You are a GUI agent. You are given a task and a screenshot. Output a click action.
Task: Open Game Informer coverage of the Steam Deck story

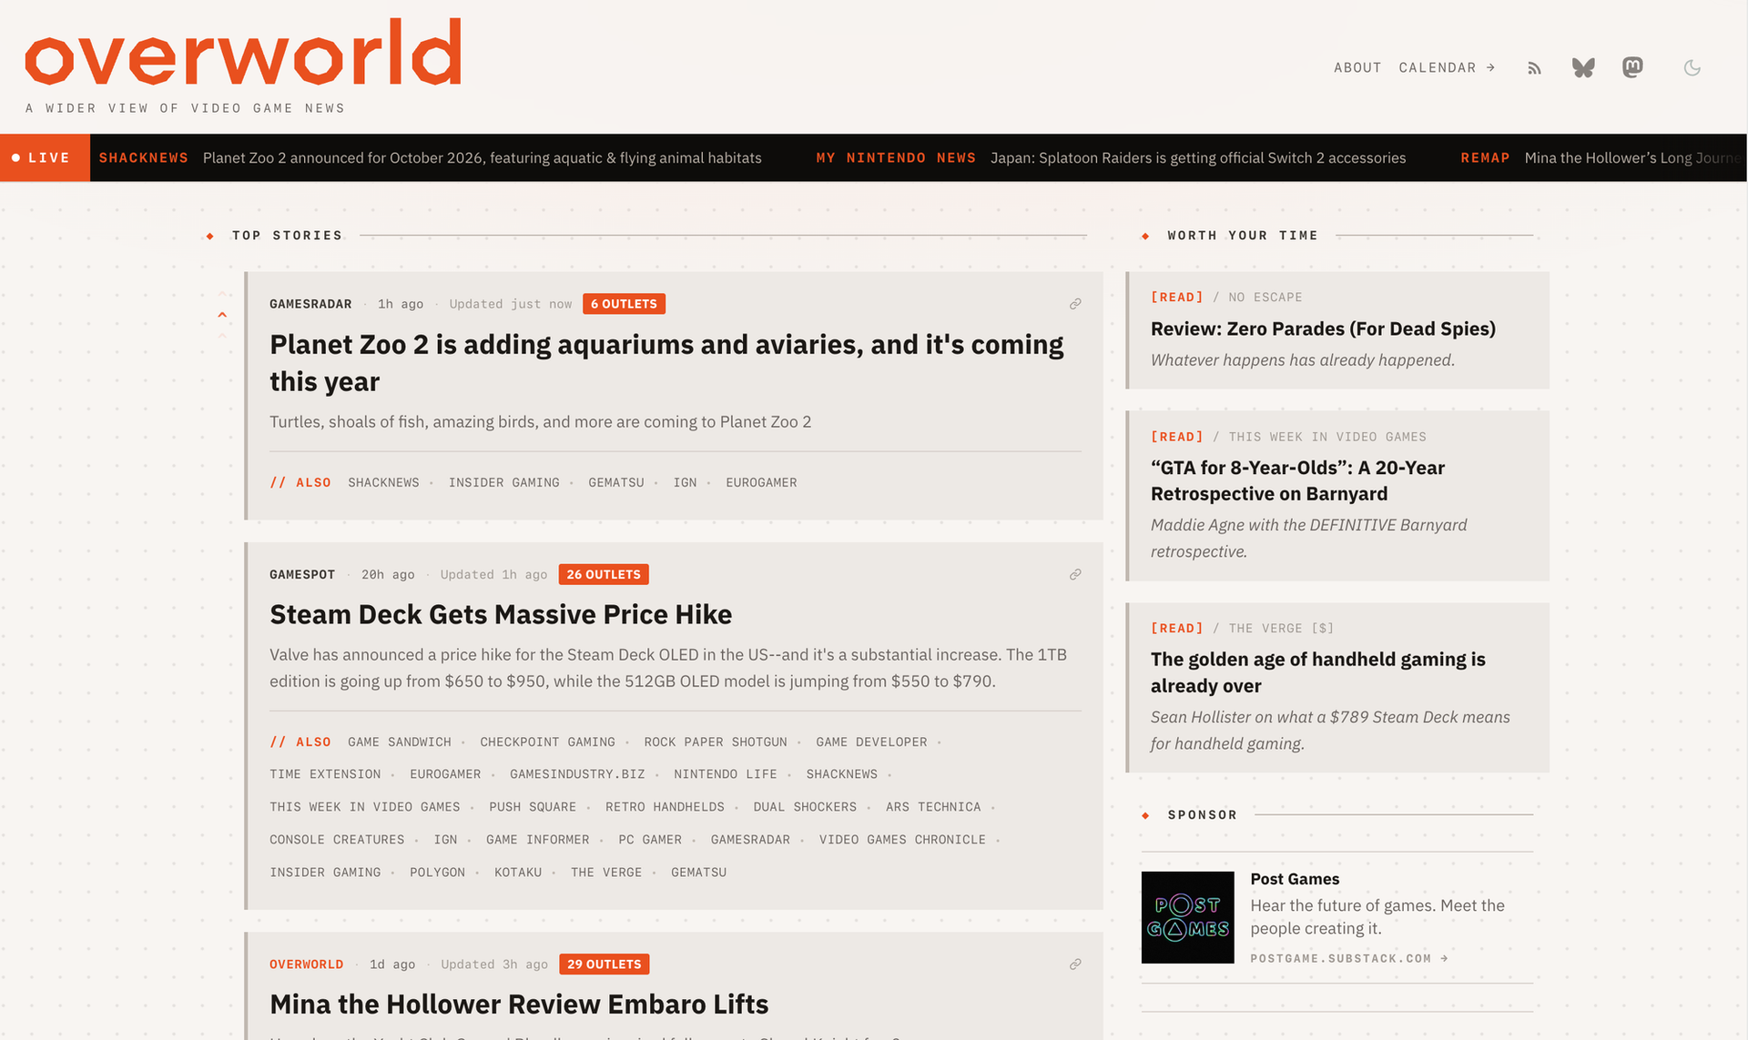tap(537, 839)
